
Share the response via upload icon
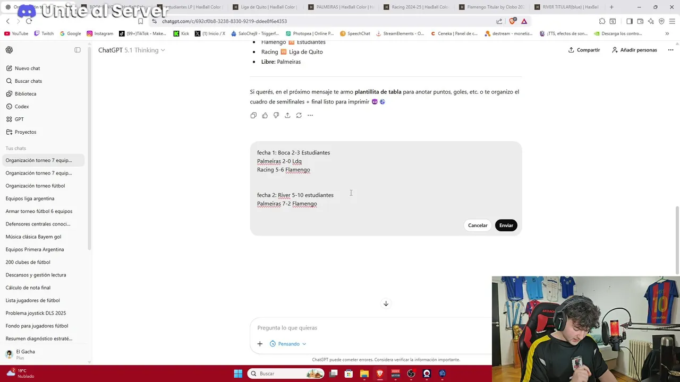[287, 115]
